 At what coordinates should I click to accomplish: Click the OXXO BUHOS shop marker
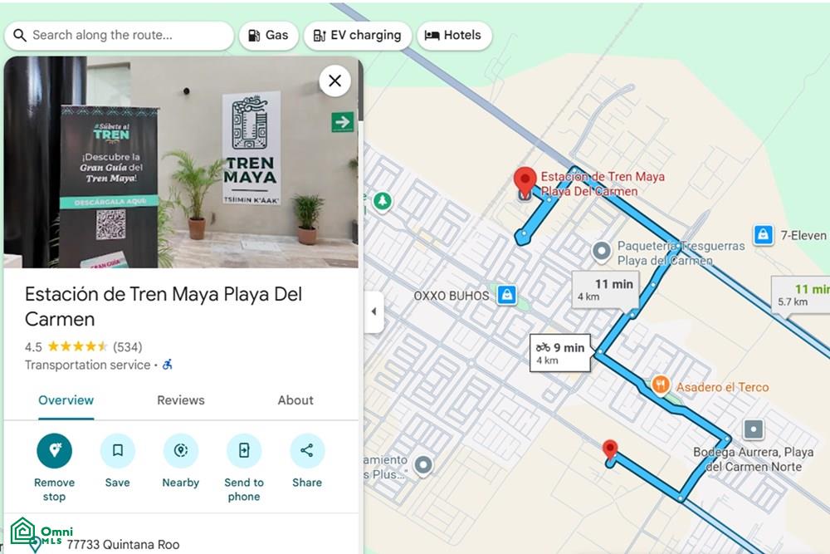pyautogui.click(x=506, y=295)
